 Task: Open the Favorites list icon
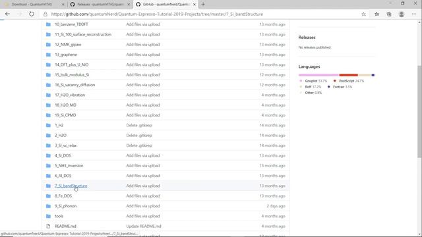377,14
